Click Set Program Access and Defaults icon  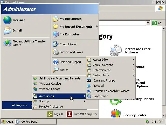coord(35,78)
